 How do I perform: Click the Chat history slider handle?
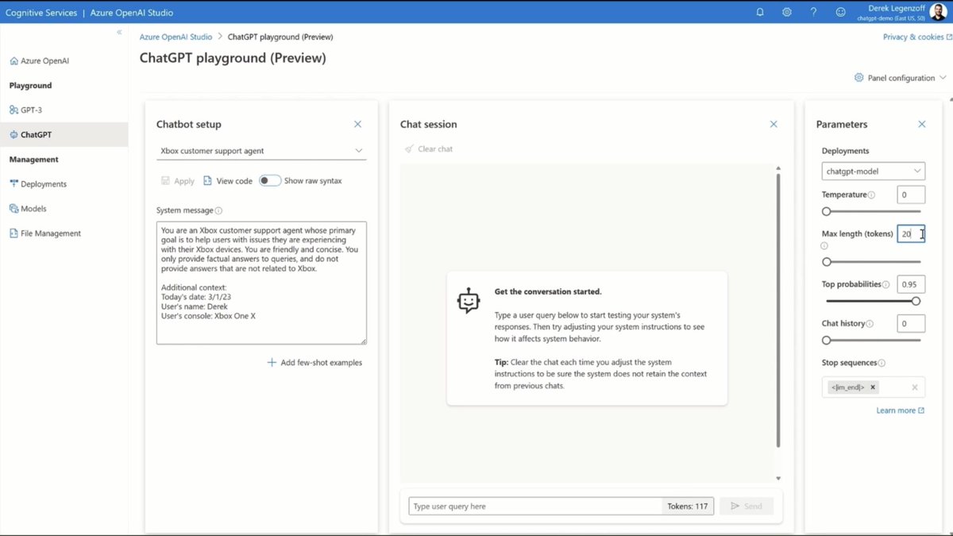coord(827,340)
